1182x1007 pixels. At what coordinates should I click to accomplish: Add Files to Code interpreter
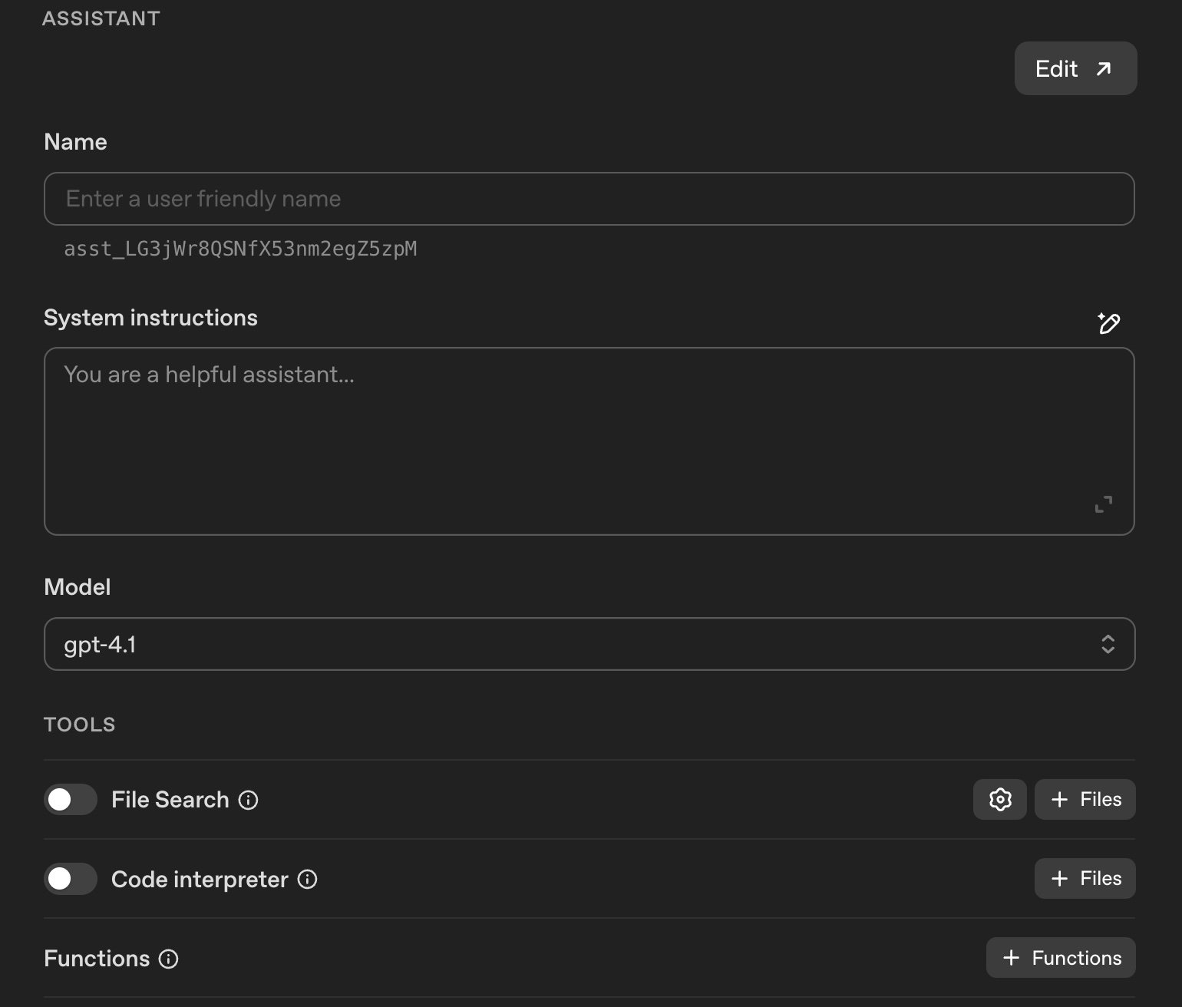1085,878
